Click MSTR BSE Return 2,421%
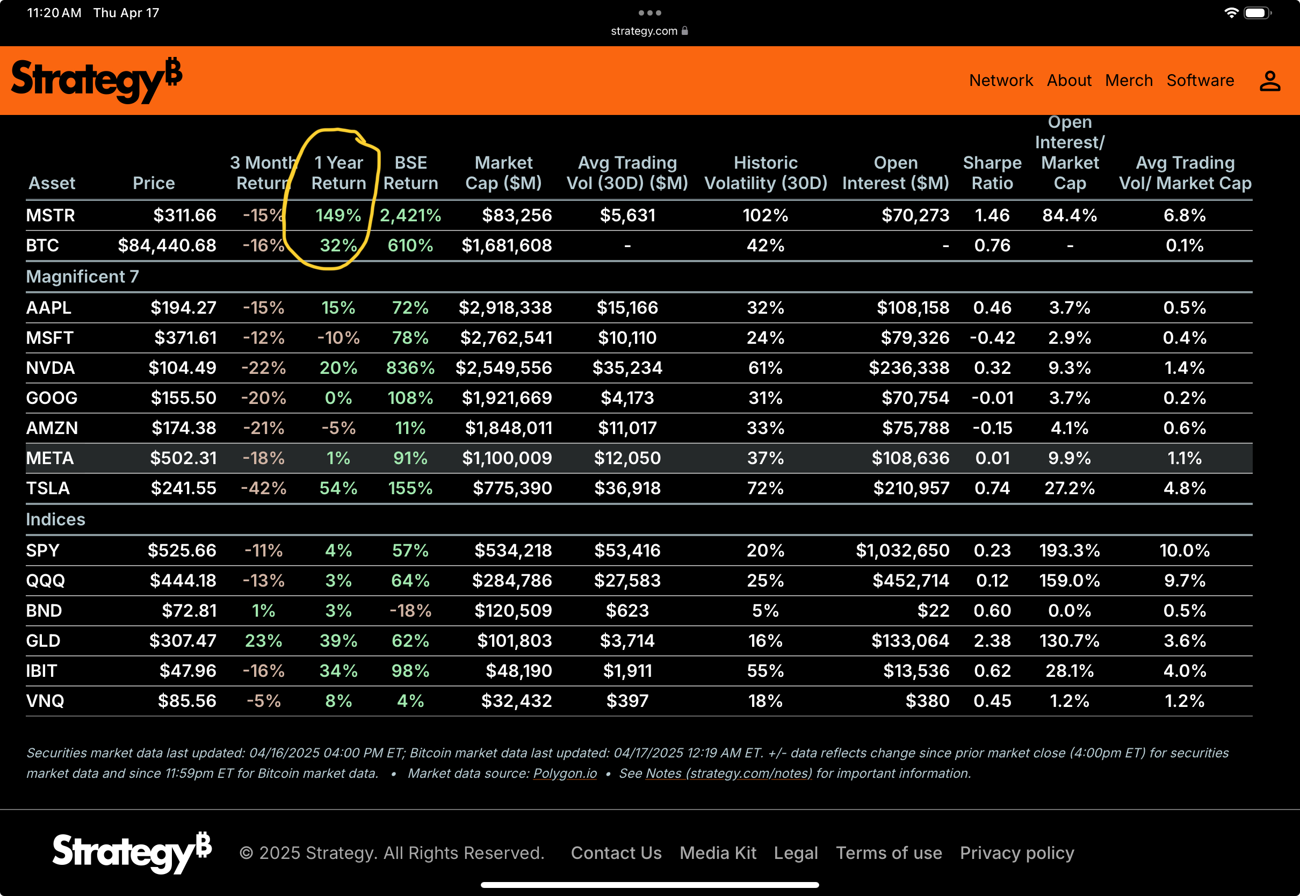This screenshot has height=896, width=1300. tap(410, 215)
